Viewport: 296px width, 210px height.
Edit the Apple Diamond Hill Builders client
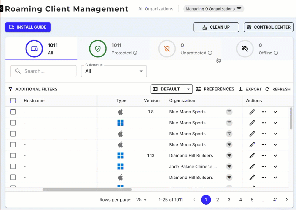pyautogui.click(x=252, y=178)
